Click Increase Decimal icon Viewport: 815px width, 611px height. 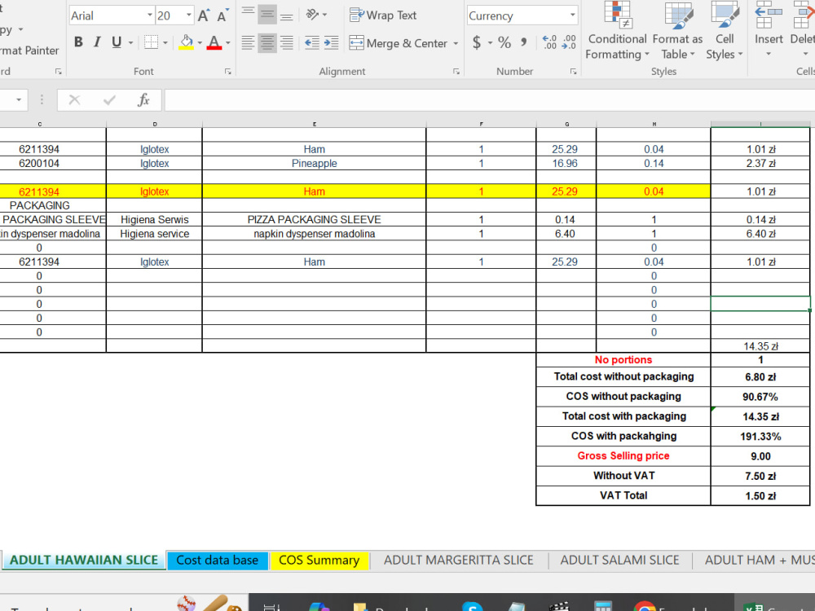(549, 42)
